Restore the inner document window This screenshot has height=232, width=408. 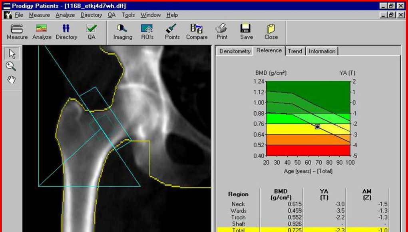click(391, 15)
